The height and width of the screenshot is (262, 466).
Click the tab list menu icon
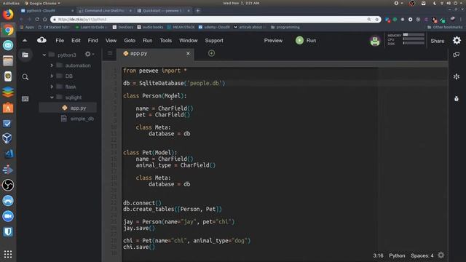coord(110,53)
